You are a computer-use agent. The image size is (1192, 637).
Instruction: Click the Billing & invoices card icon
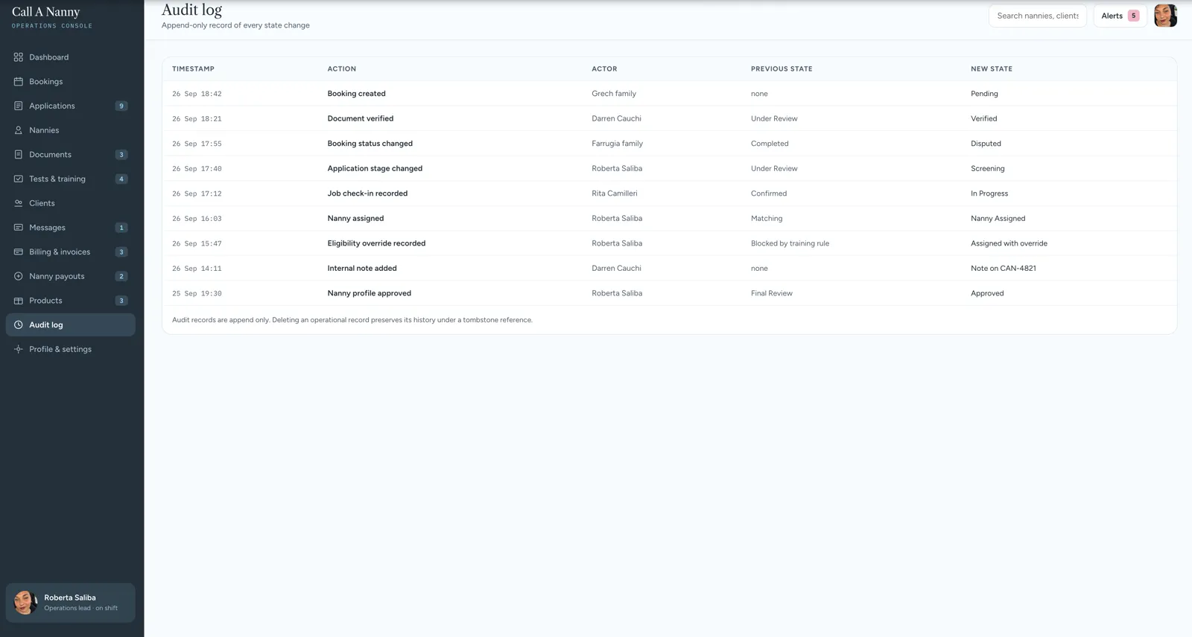[19, 252]
